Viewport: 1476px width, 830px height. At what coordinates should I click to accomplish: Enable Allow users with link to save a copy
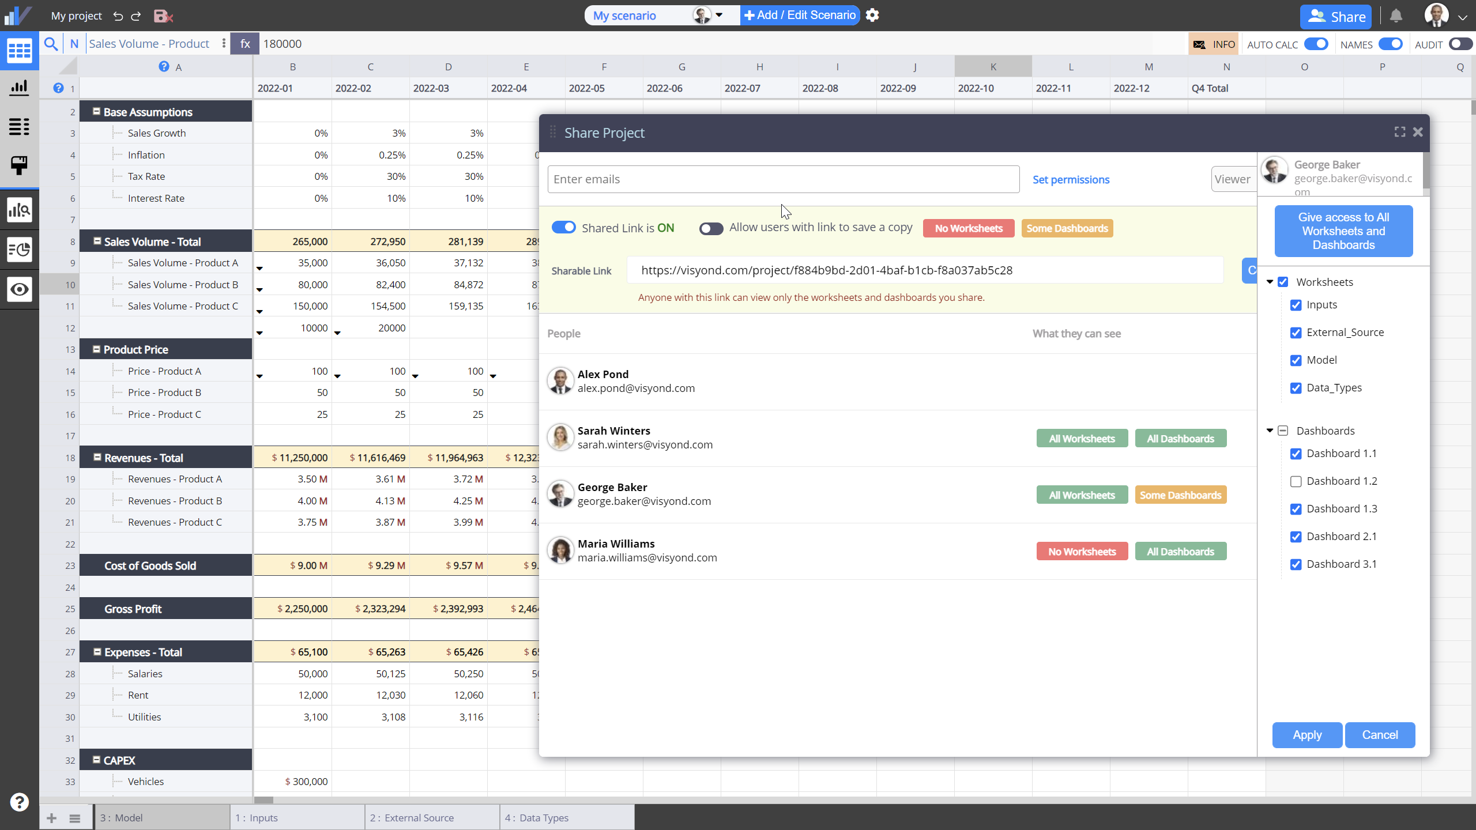[x=710, y=228]
